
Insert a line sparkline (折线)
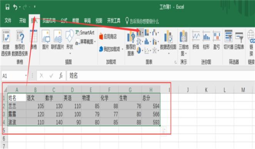pos(196,40)
